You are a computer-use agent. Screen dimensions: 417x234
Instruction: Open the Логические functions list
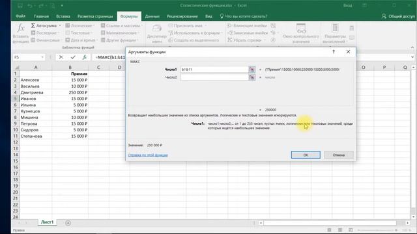tap(80, 25)
